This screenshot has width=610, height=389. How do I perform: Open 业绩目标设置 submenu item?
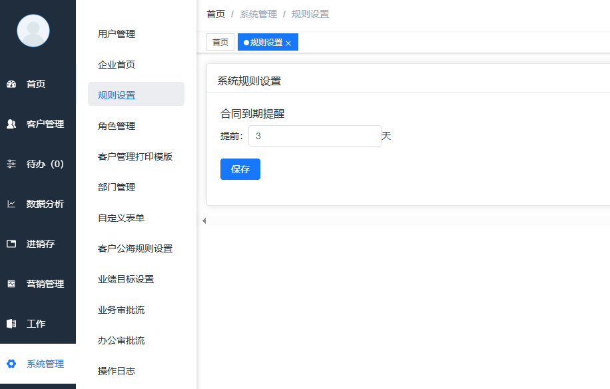coord(136,279)
